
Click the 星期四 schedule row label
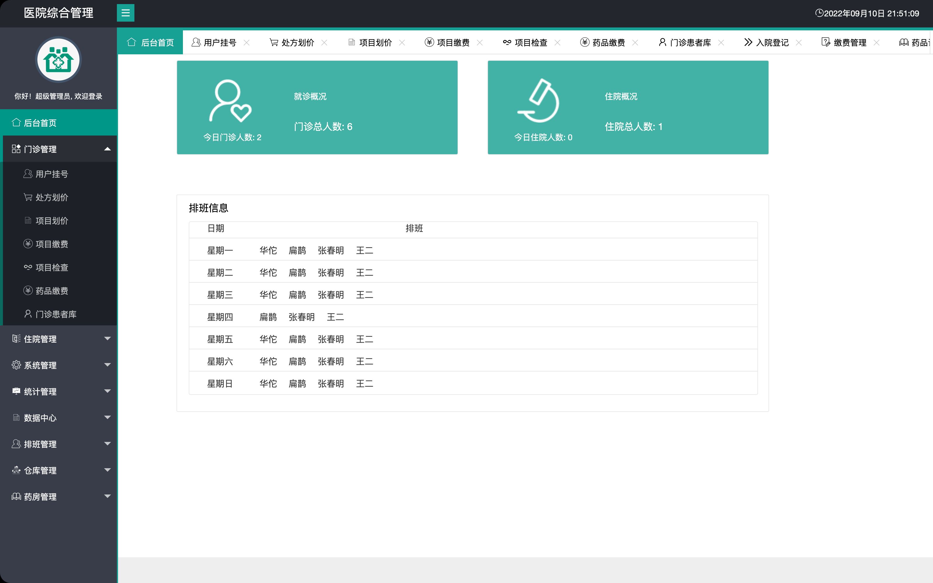point(220,317)
